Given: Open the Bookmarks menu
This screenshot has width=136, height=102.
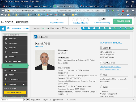Looking at the screenshot, I should [24, 1].
